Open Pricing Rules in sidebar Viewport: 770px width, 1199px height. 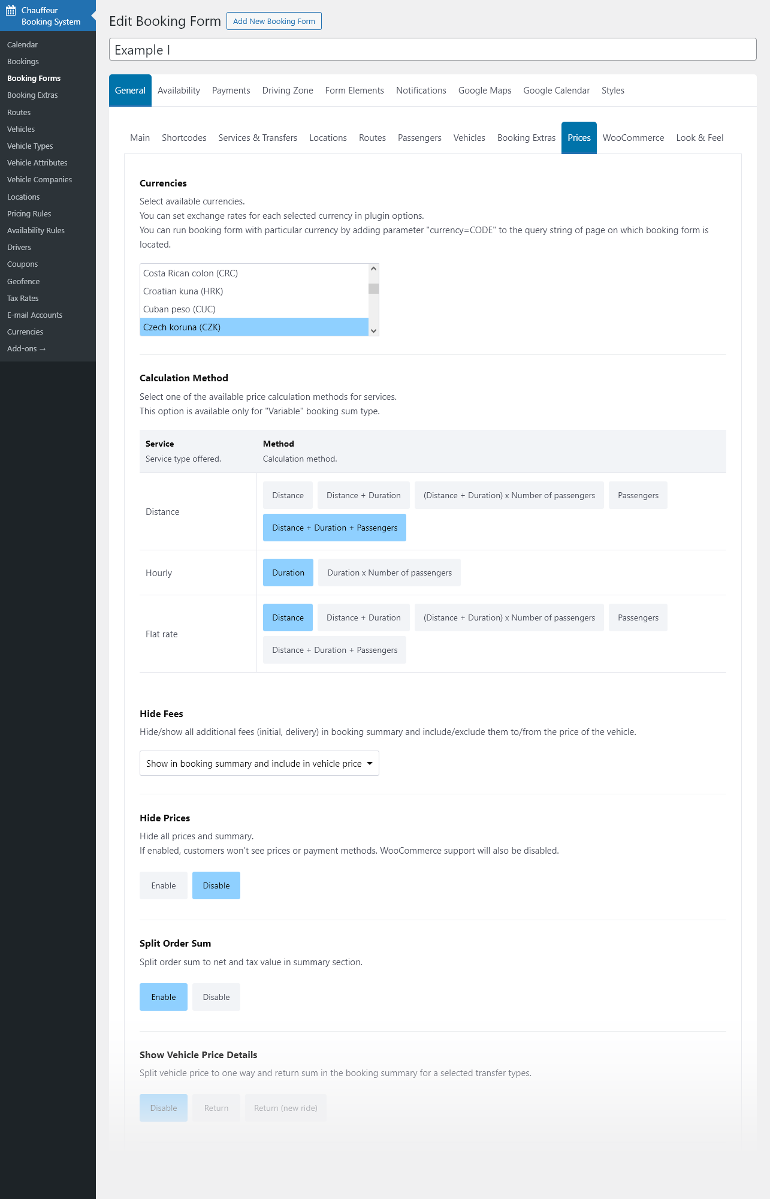coord(29,213)
